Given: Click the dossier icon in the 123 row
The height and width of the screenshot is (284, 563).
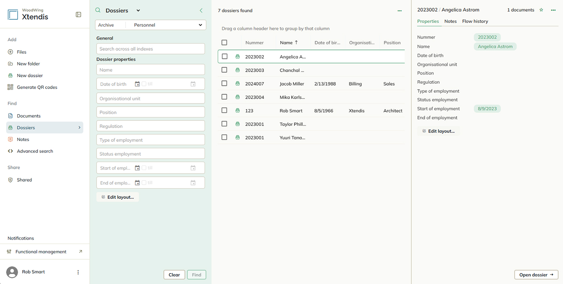Looking at the screenshot, I should (x=238, y=111).
